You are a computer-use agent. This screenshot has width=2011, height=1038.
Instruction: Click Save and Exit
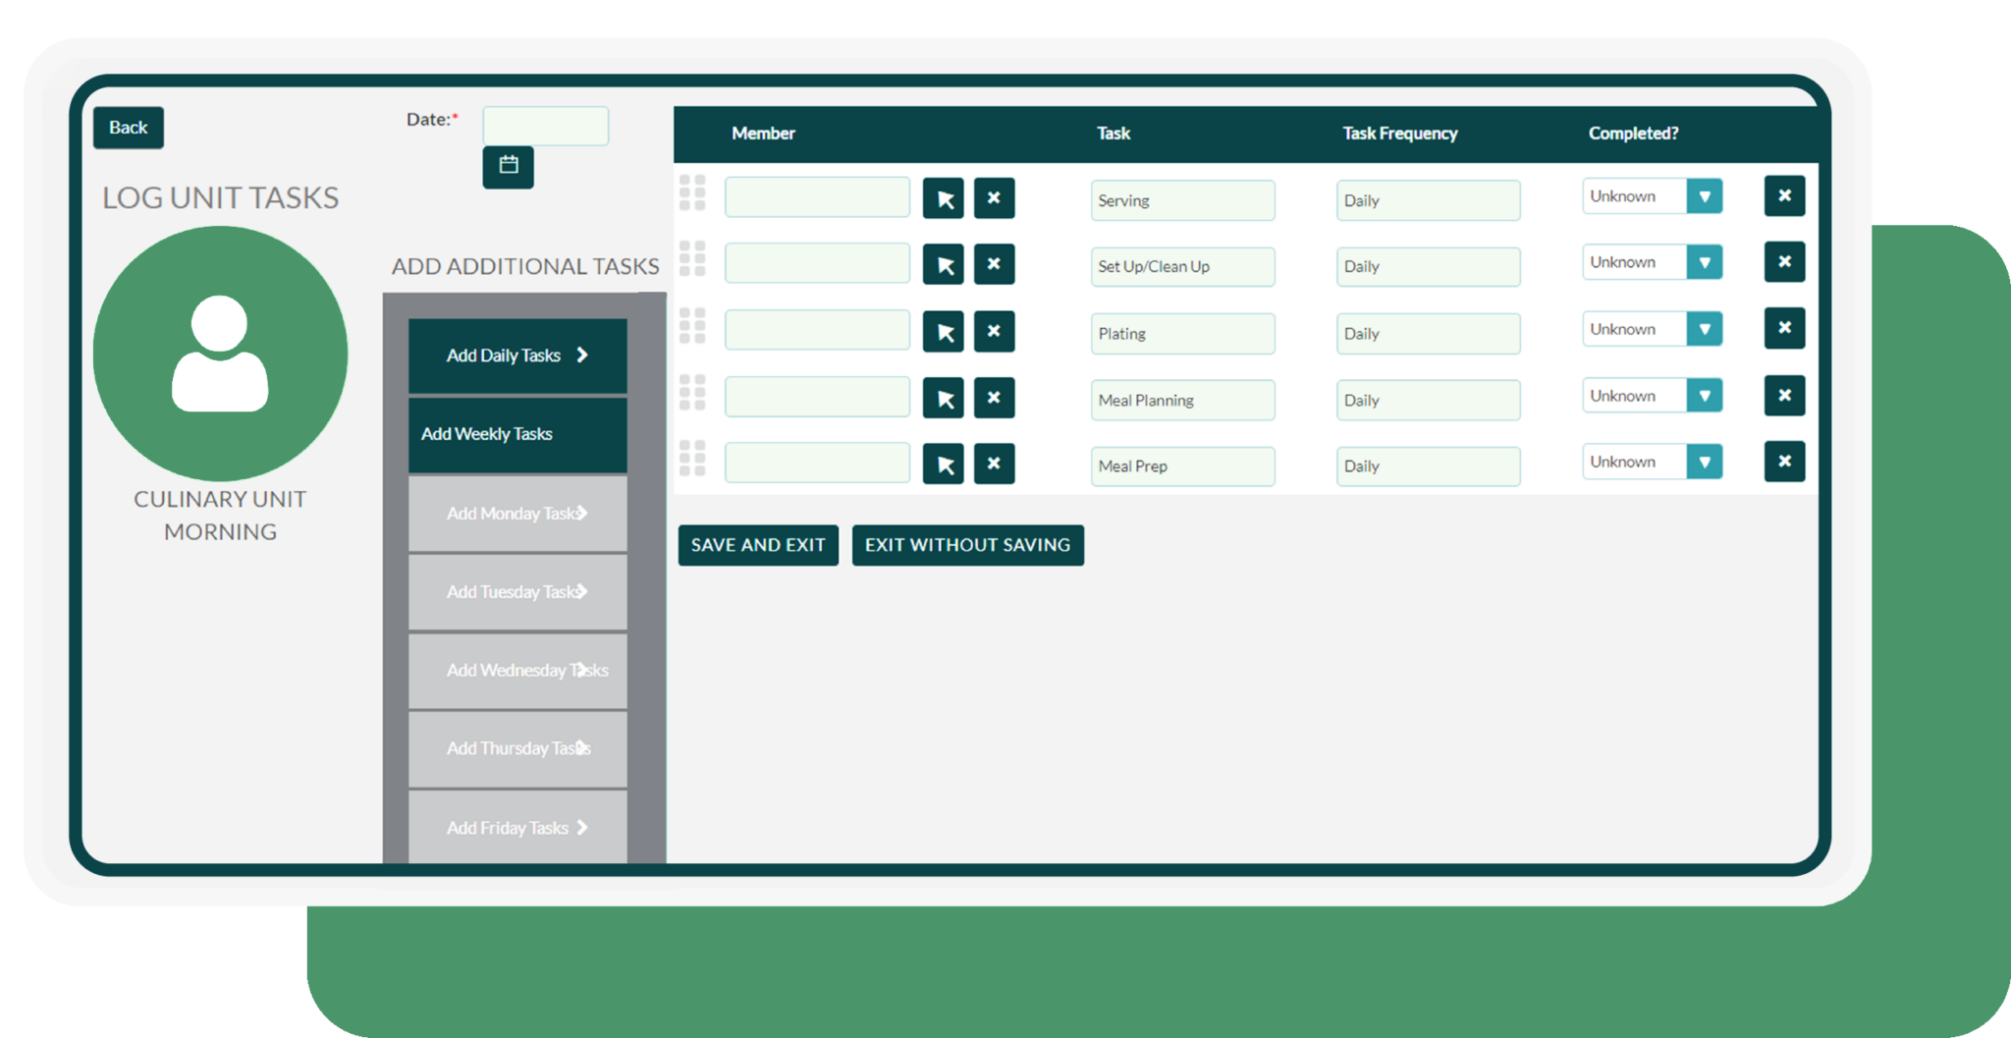tap(757, 545)
